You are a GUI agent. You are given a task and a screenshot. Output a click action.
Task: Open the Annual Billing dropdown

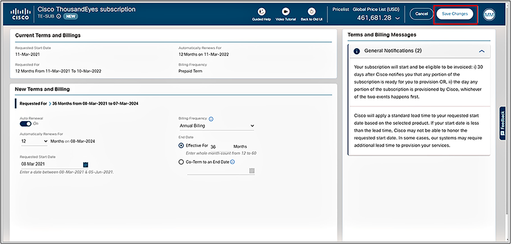pos(217,126)
